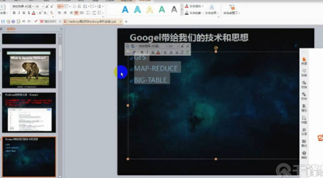
Task: Increase font size on floating mini toolbar
Action: click(182, 46)
